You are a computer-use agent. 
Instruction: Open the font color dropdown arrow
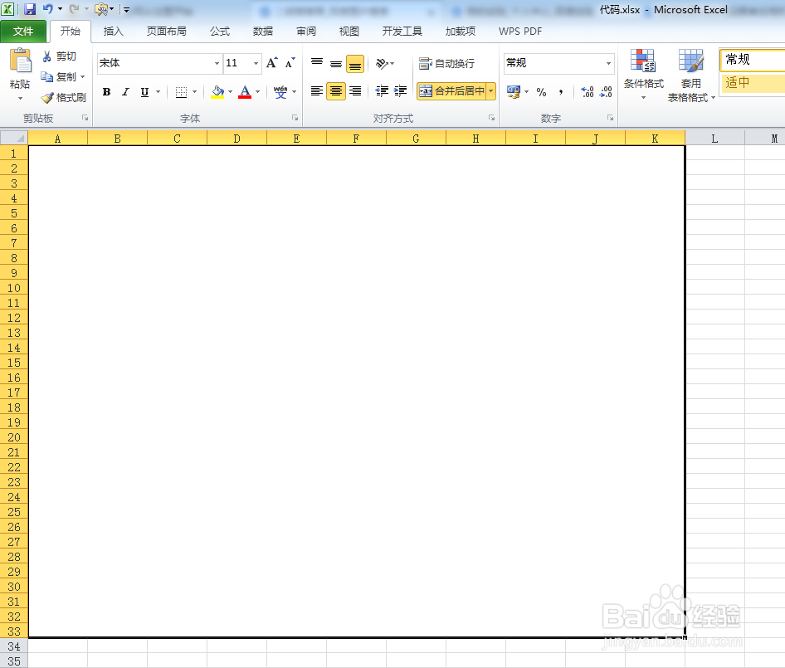click(x=258, y=92)
